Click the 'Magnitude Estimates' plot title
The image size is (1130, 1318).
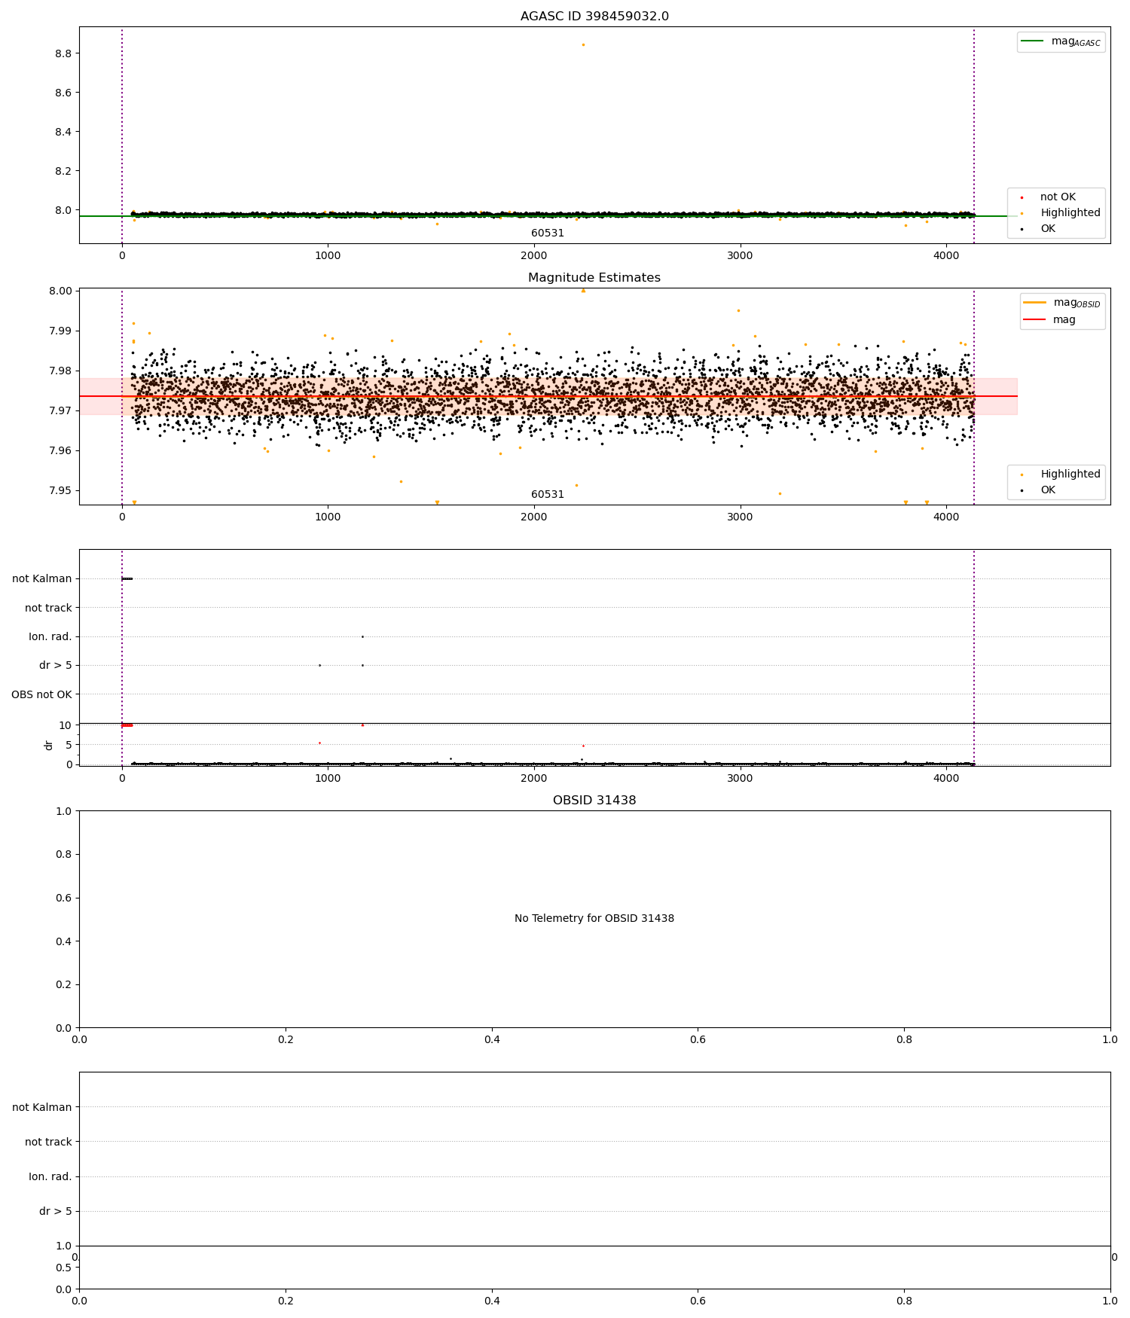[x=594, y=278]
